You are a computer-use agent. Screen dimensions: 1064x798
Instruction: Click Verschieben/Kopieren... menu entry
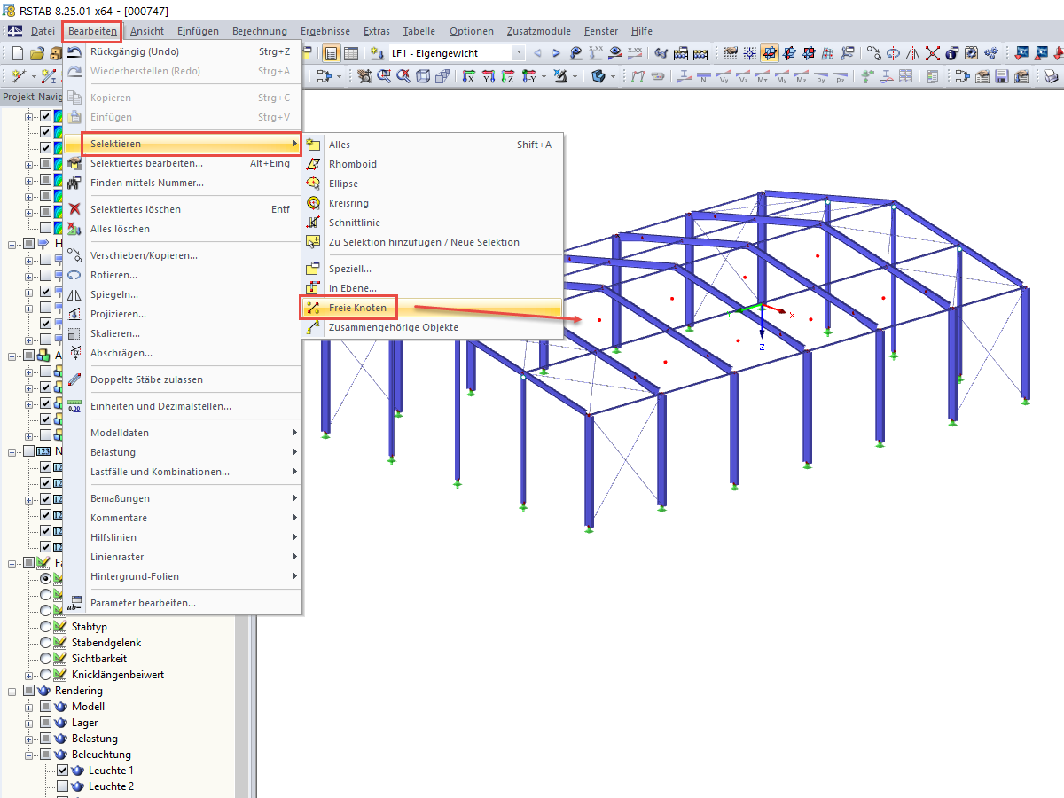183,255
